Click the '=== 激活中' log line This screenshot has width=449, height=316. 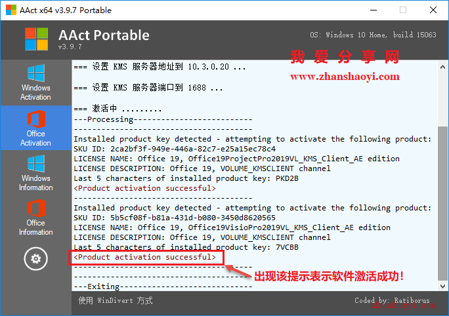coord(118,108)
